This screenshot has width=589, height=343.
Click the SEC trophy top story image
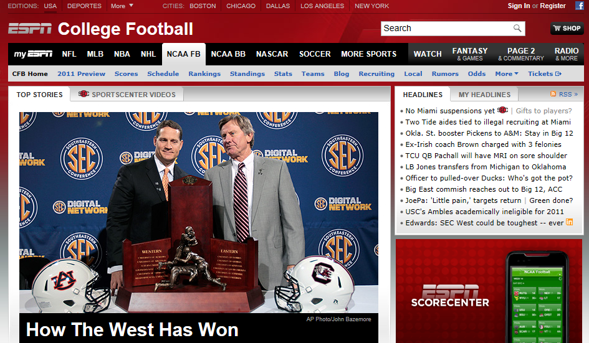[198, 212]
